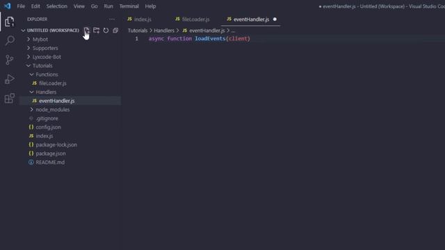This screenshot has width=445, height=250.
Task: Click the .gitignore file icon
Action: tap(31, 119)
